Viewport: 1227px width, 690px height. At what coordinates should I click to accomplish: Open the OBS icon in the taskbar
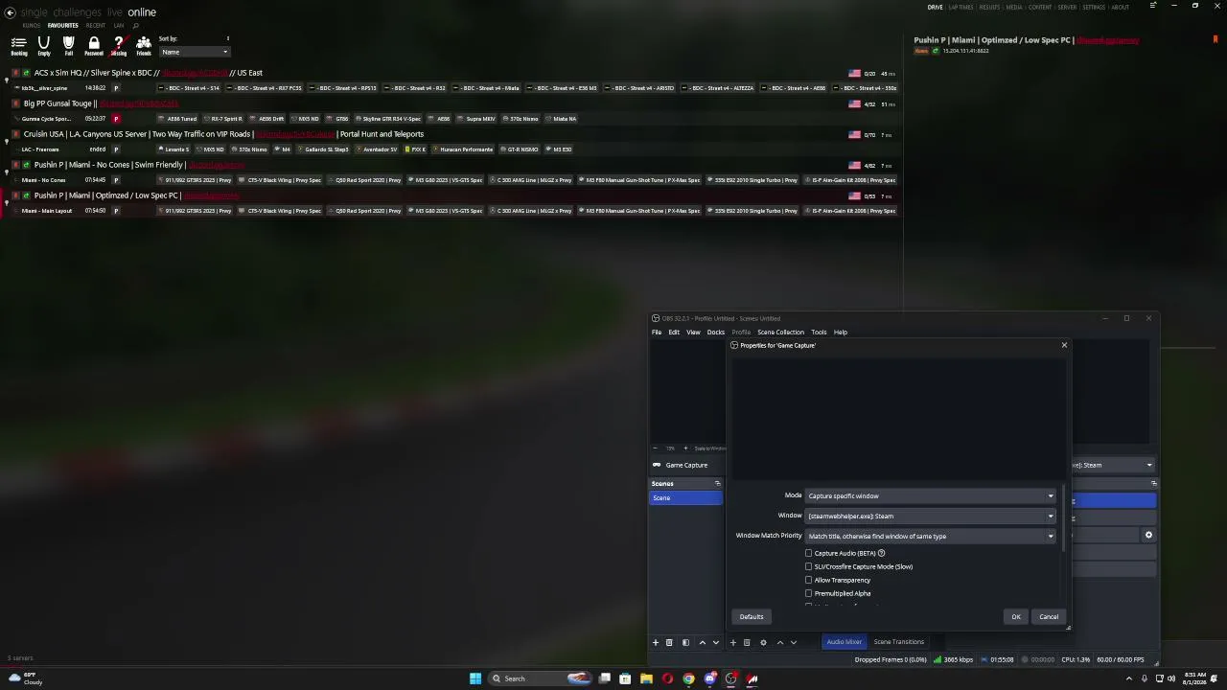[731, 678]
